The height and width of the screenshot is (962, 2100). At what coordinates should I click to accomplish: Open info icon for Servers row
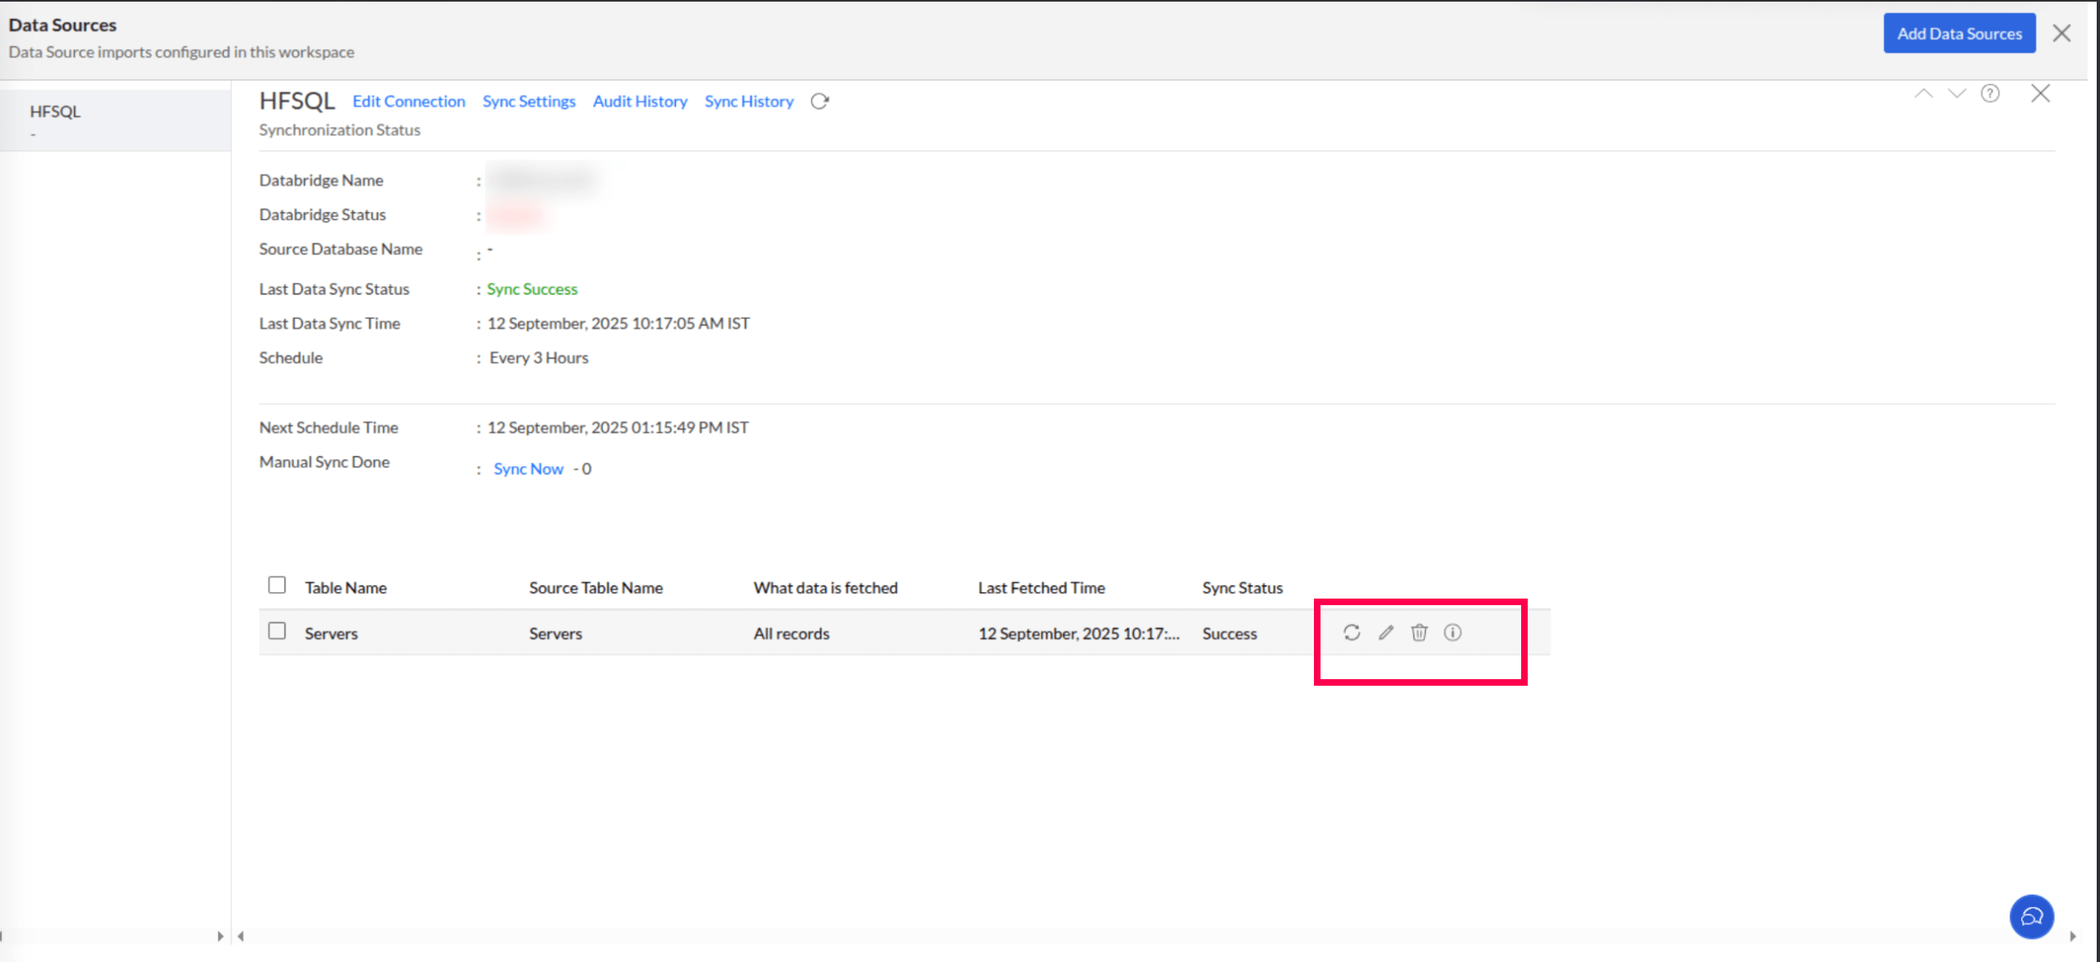tap(1453, 632)
